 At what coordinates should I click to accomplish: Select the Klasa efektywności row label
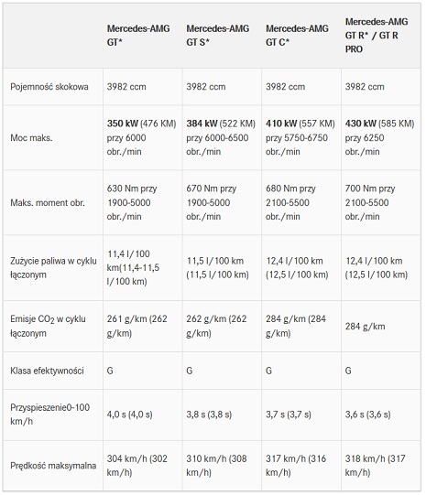(x=47, y=371)
